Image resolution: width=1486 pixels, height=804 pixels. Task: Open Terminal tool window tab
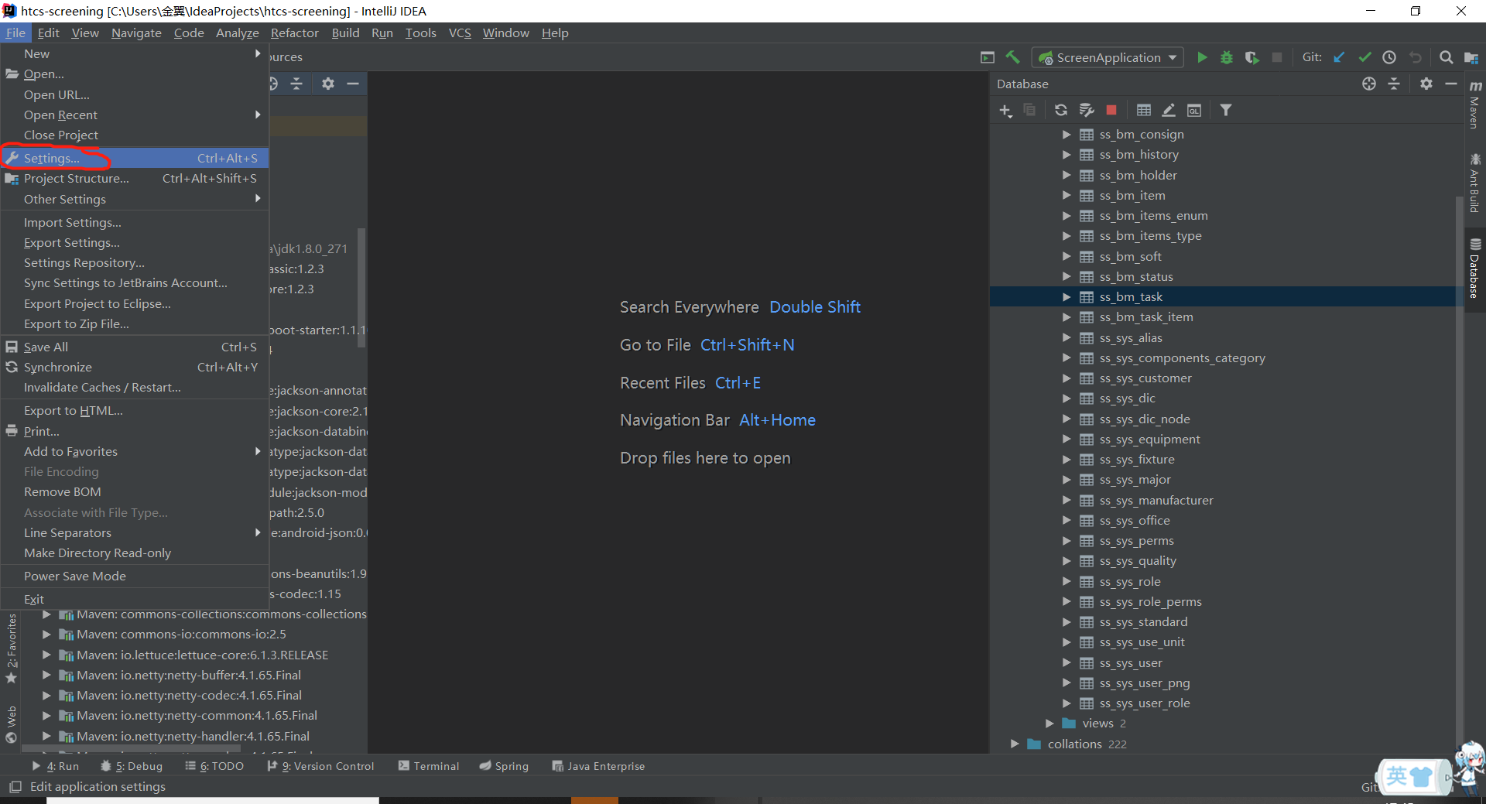pyautogui.click(x=429, y=766)
